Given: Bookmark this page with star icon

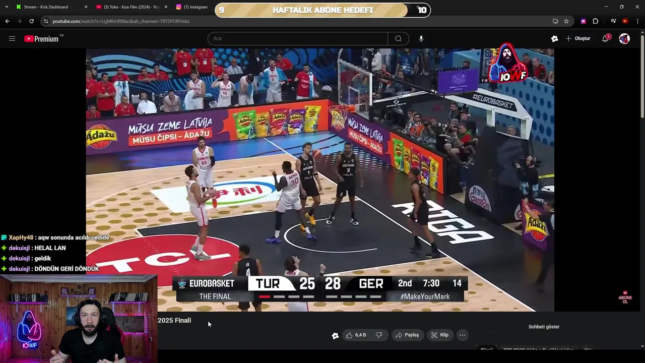Looking at the screenshot, I should click(x=566, y=21).
